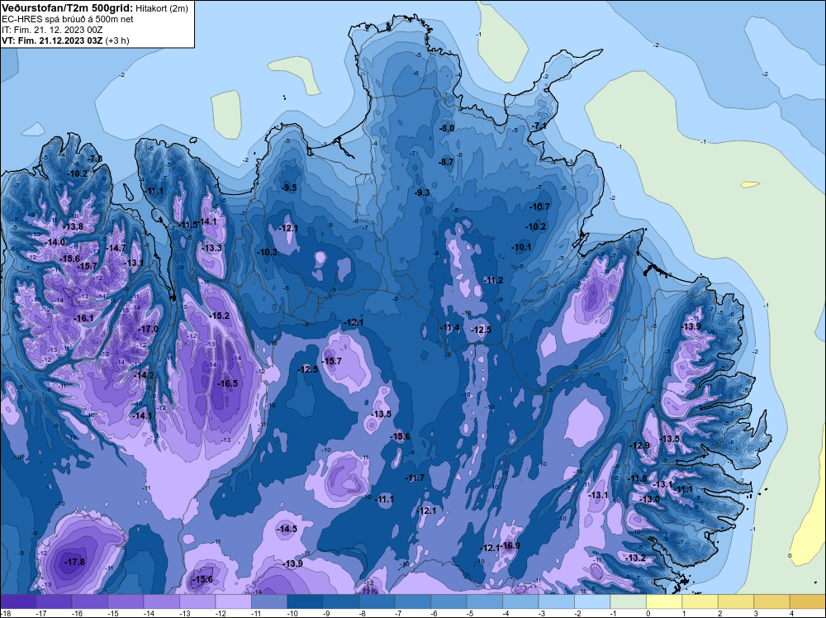Select the -14.5 temperature label
The height and width of the screenshot is (618, 826).
point(287,529)
